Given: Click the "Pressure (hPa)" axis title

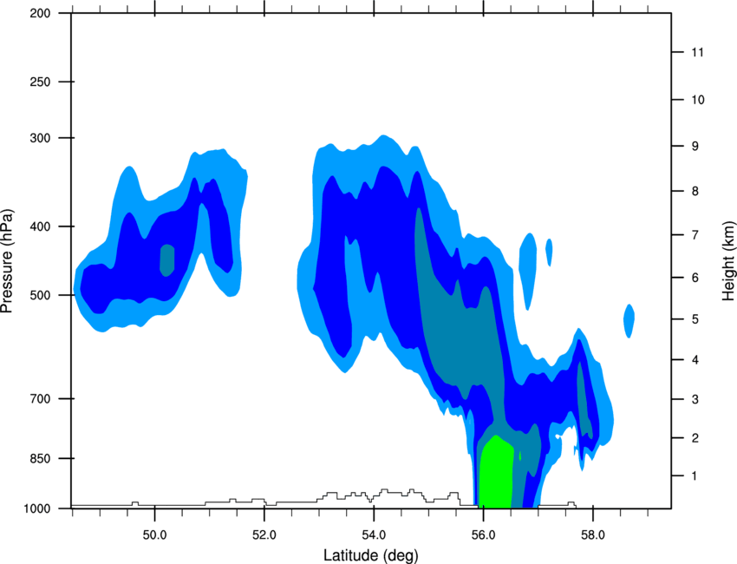Looking at the screenshot, I should click(x=7, y=261).
